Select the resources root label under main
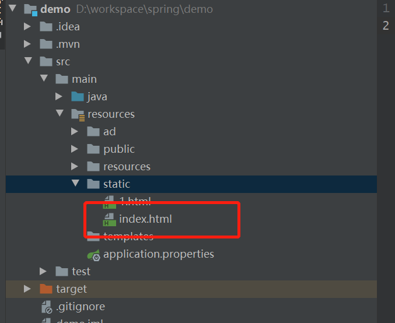The height and width of the screenshot is (323, 395). pos(111,114)
